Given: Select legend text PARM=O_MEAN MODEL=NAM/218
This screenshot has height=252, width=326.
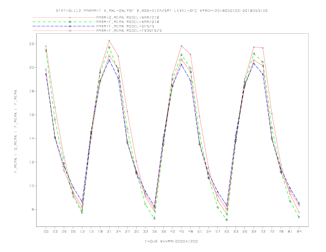Looking at the screenshot, I should (x=128, y=17).
